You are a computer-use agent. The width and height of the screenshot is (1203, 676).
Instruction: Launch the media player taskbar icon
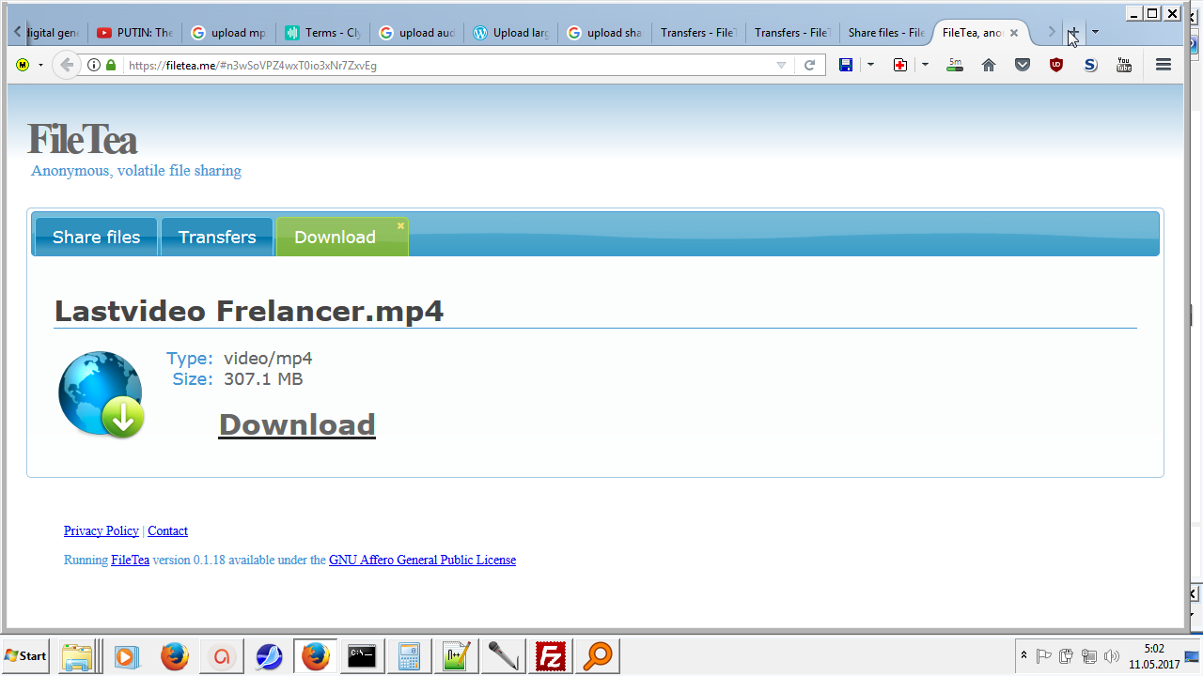click(x=127, y=656)
